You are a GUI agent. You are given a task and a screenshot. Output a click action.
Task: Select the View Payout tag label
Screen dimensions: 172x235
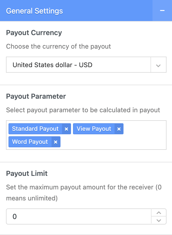[x=94, y=129]
